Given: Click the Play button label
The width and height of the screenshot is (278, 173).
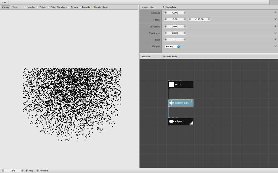Looking at the screenshot, I should pos(31,171).
